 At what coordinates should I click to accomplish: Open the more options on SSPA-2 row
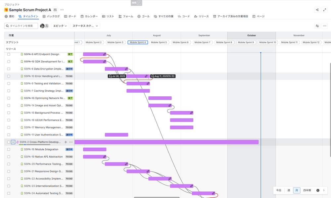click(x=71, y=142)
